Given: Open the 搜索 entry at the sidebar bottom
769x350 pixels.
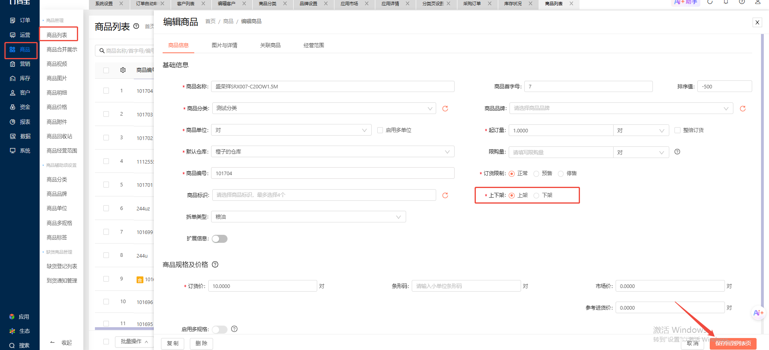Looking at the screenshot, I should coord(19,345).
